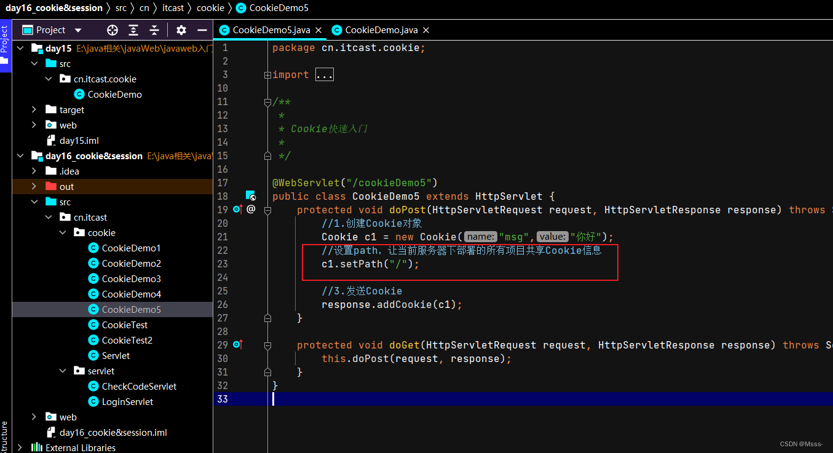Screen dimensions: 833x453
Task: Expand the day15 target folder
Action: point(34,110)
